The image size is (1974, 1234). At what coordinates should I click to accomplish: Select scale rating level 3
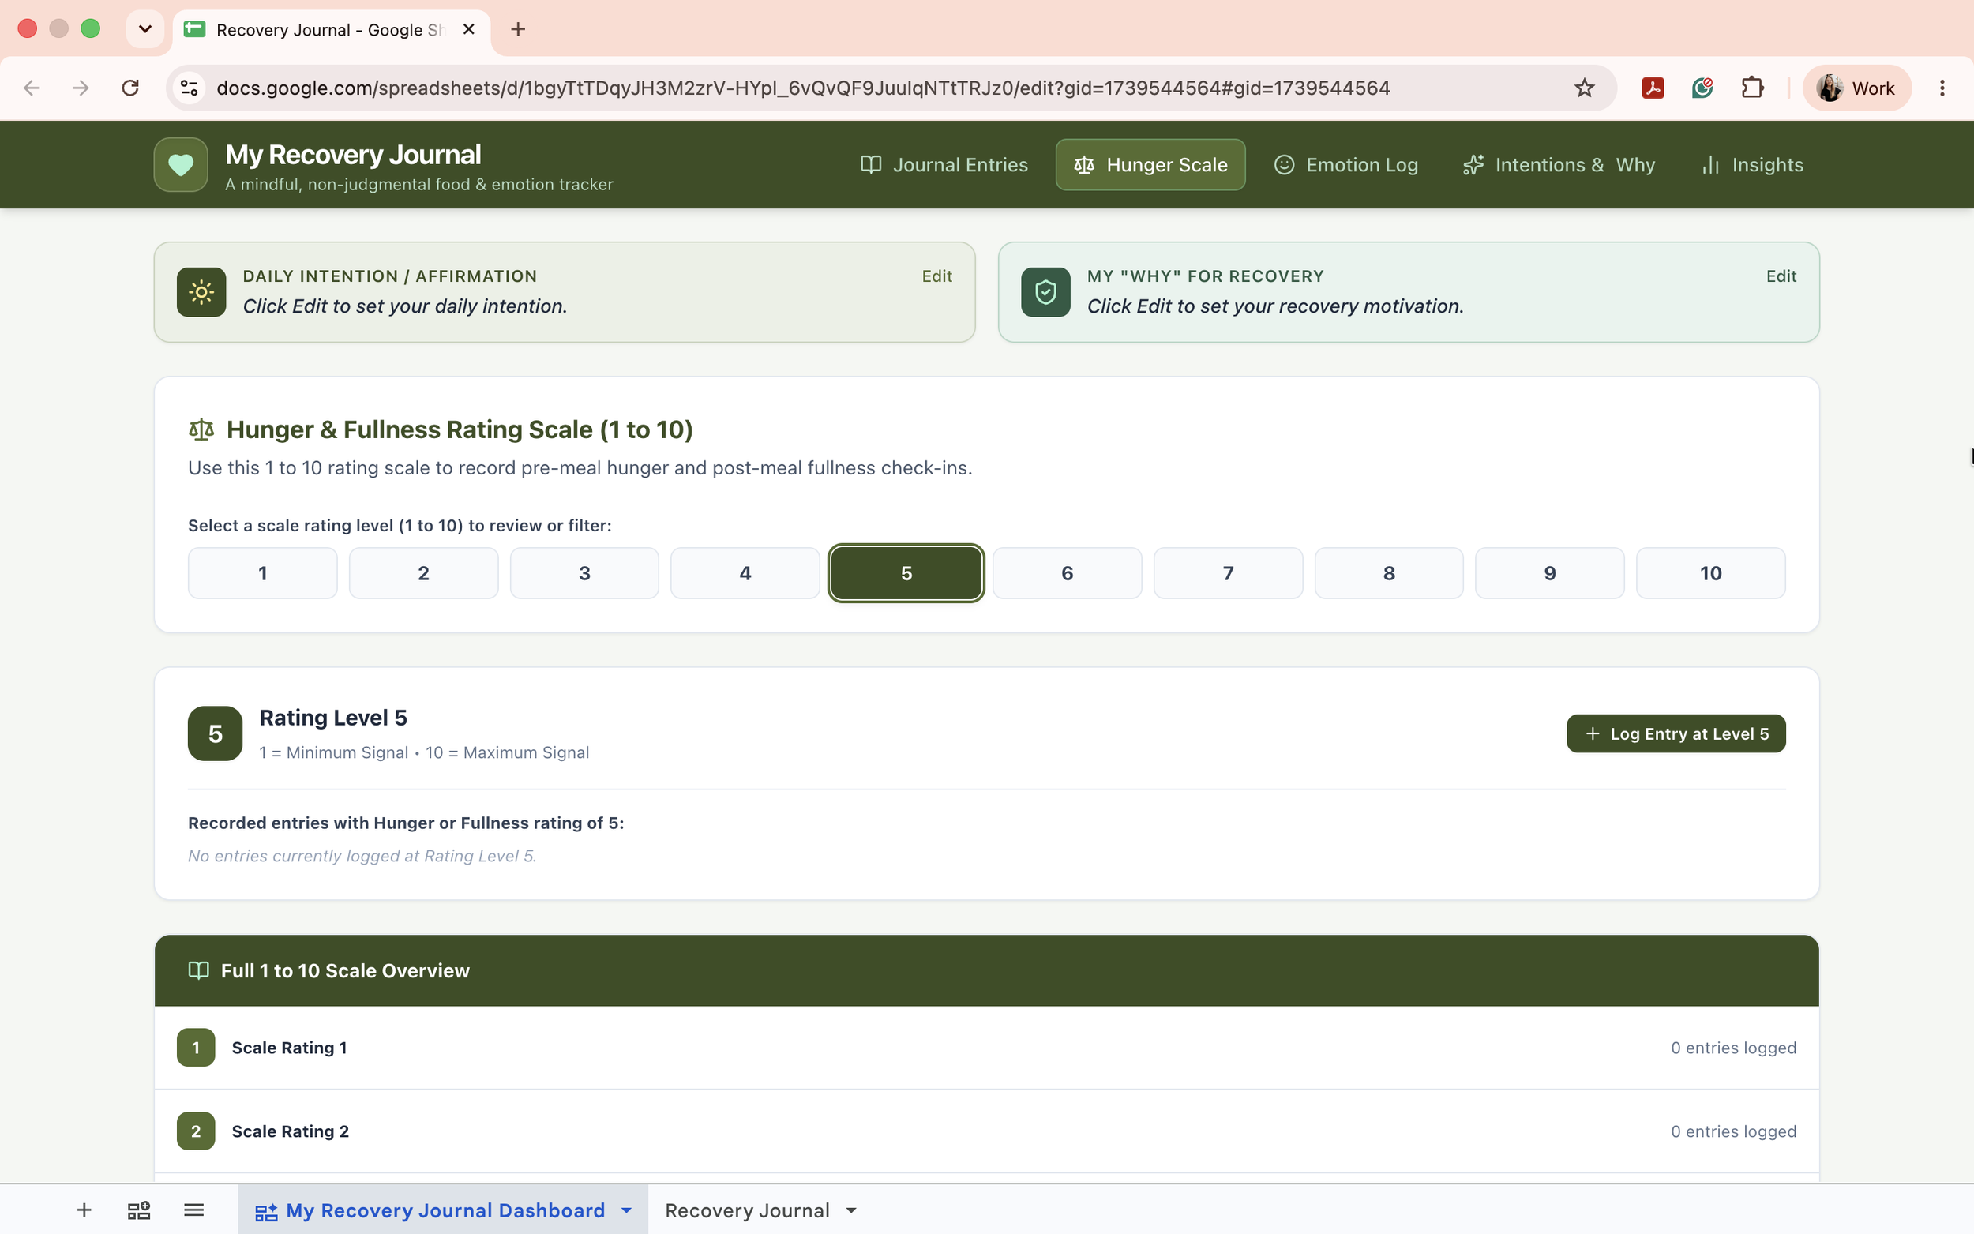coord(584,573)
